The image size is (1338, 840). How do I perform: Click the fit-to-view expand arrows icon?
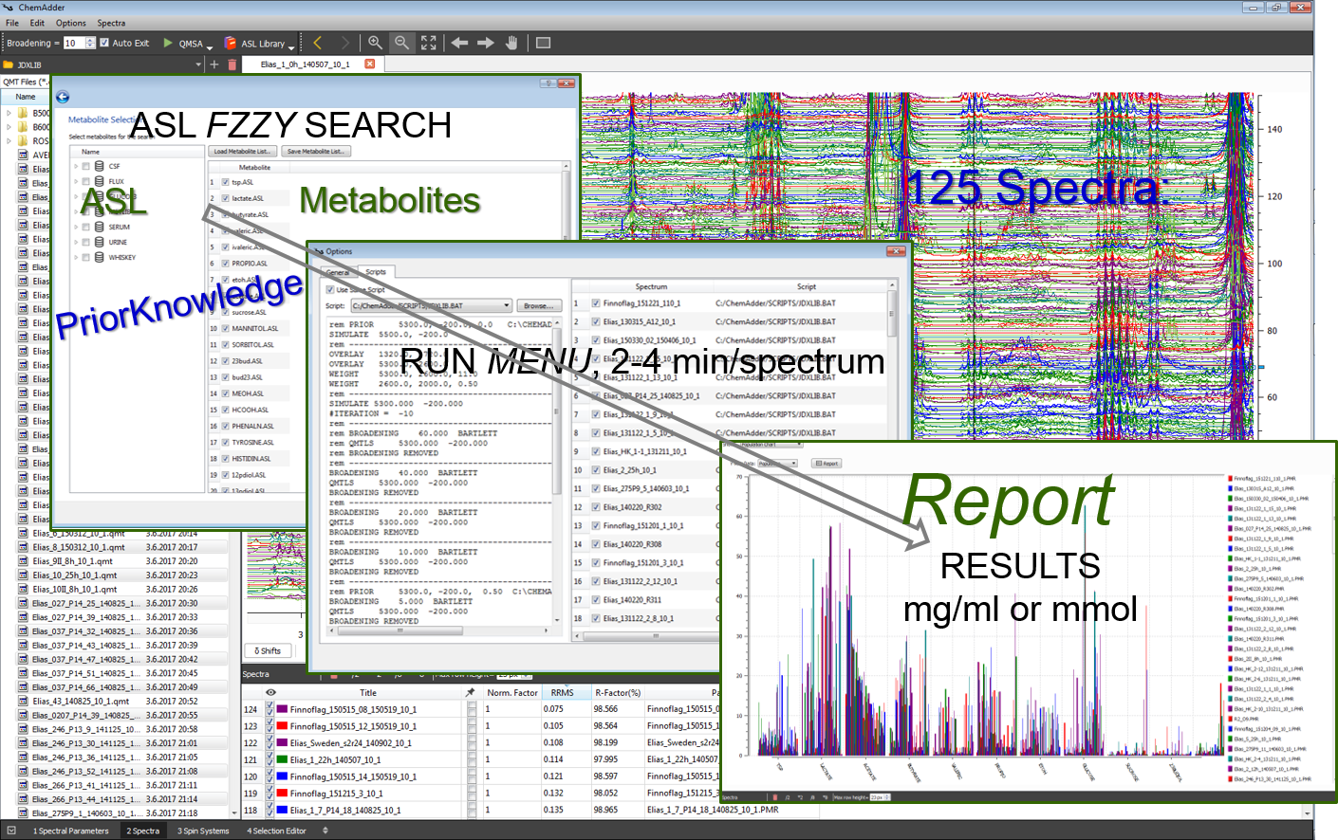[x=429, y=43]
